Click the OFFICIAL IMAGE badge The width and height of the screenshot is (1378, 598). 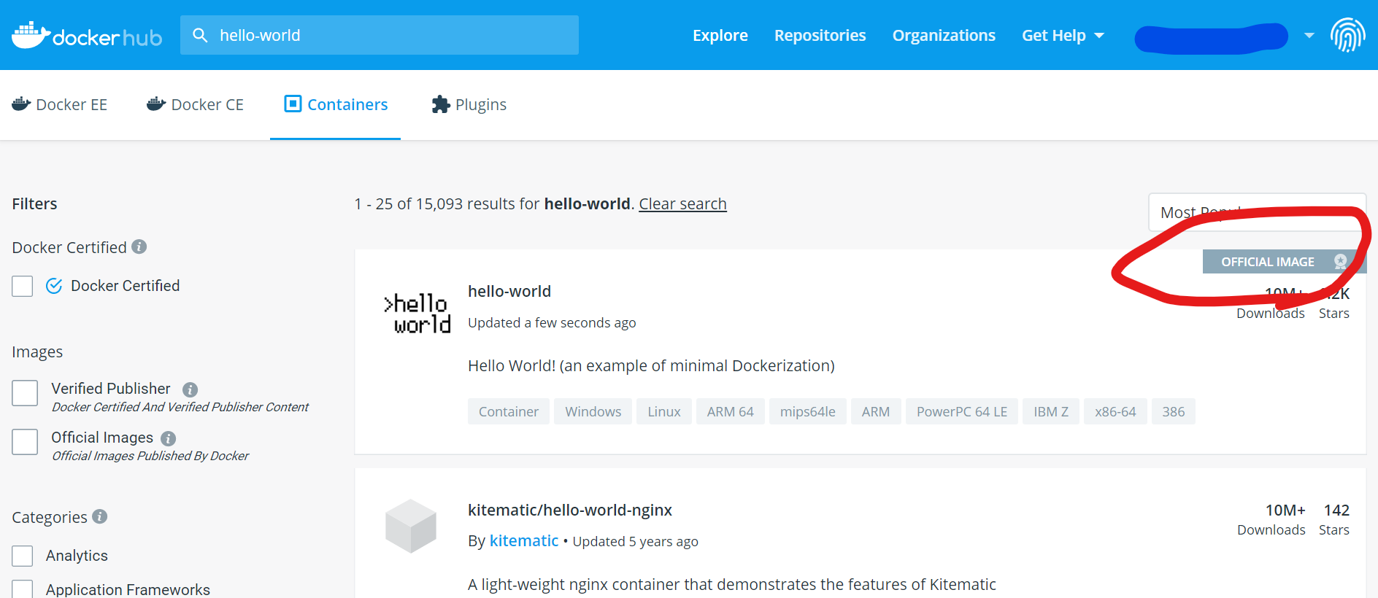1284,261
